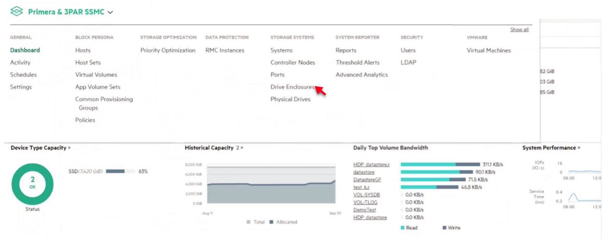Image resolution: width=602 pixels, height=240 pixels.
Task: Click the Total legend swatch
Action: pos(249,222)
